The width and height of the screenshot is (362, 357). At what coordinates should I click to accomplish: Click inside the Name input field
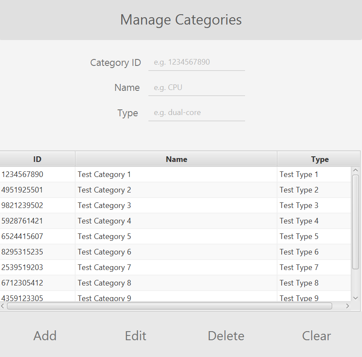pos(196,87)
